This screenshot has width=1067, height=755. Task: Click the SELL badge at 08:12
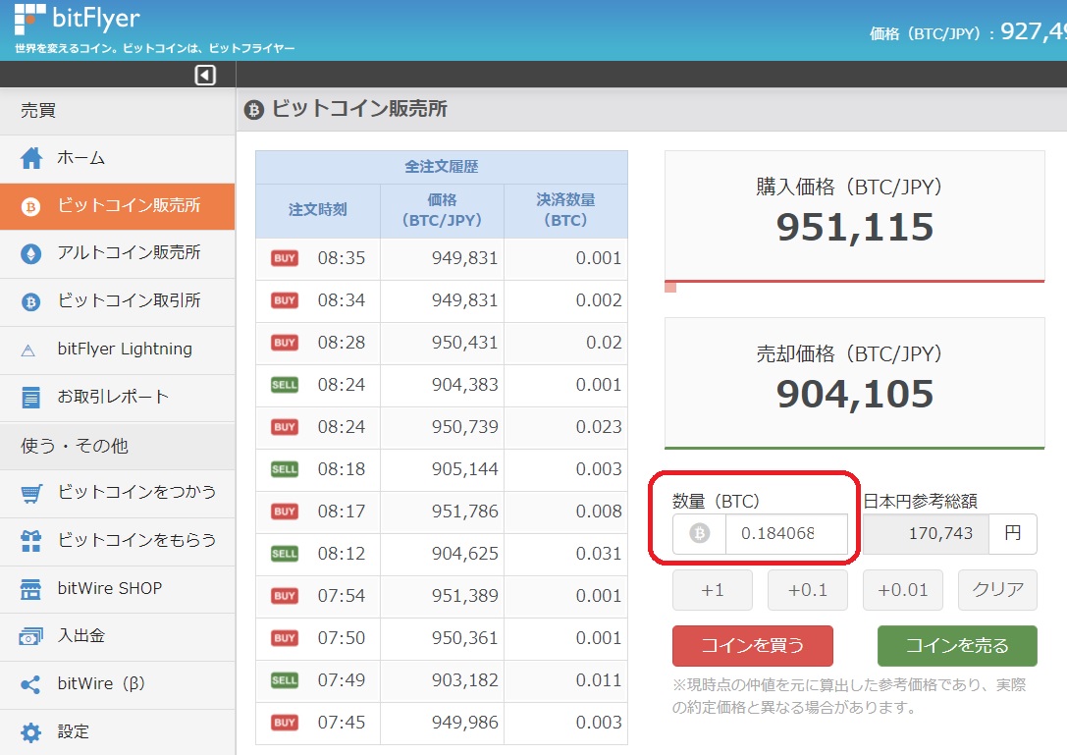click(285, 554)
